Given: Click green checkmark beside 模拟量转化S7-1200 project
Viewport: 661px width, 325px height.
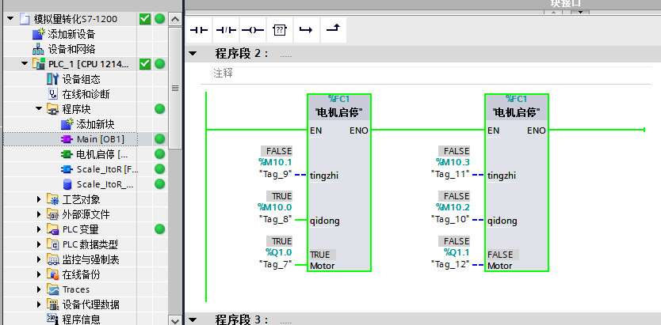Looking at the screenshot, I should coord(145,19).
